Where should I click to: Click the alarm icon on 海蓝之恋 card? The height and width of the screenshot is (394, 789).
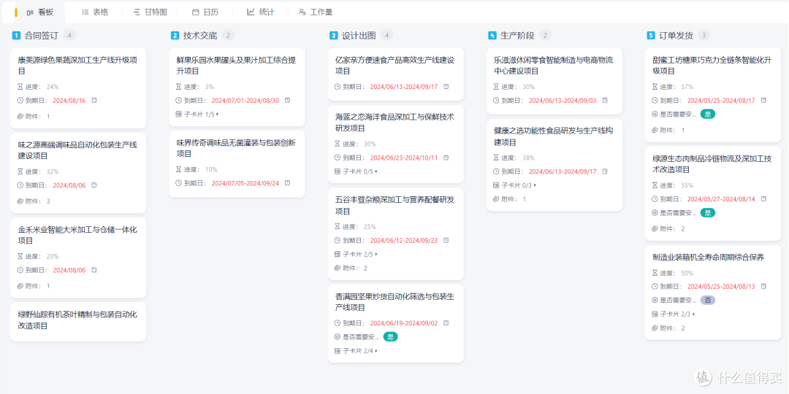pos(446,158)
